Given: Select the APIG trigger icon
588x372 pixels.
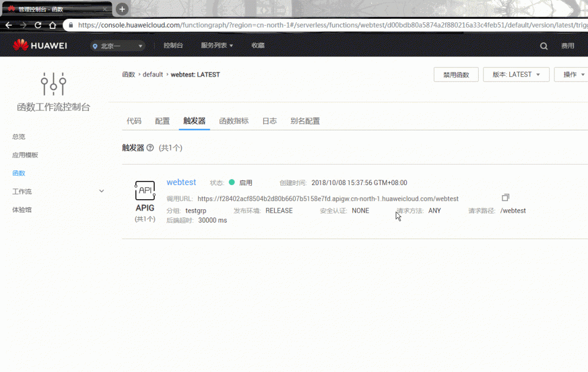Looking at the screenshot, I should tap(145, 190).
